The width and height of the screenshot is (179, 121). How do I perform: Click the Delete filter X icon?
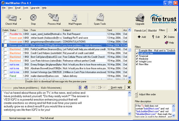click(x=165, y=37)
